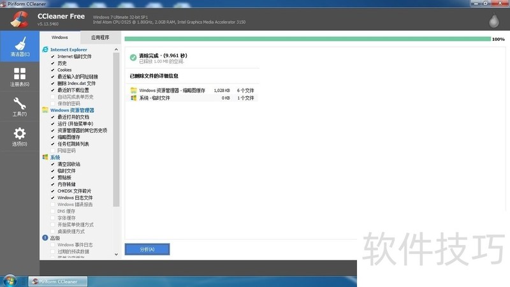This screenshot has width=510, height=287.
Task: Click the Windows icon in the 系统 - 临时文件 row
Action: pyautogui.click(x=133, y=98)
